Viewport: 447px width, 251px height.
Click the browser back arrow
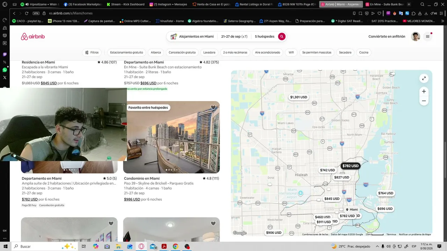tap(14, 13)
